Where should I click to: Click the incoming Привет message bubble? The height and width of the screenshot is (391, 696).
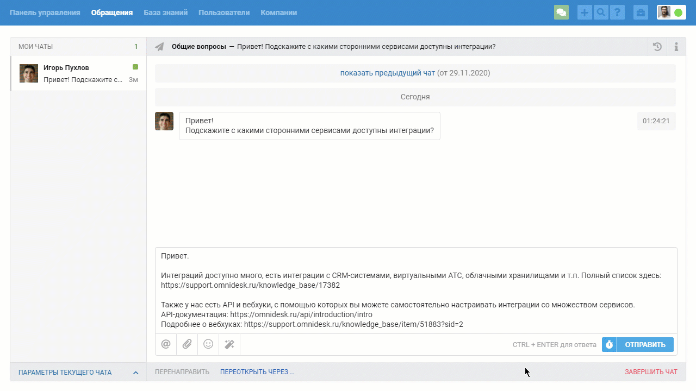point(309,126)
